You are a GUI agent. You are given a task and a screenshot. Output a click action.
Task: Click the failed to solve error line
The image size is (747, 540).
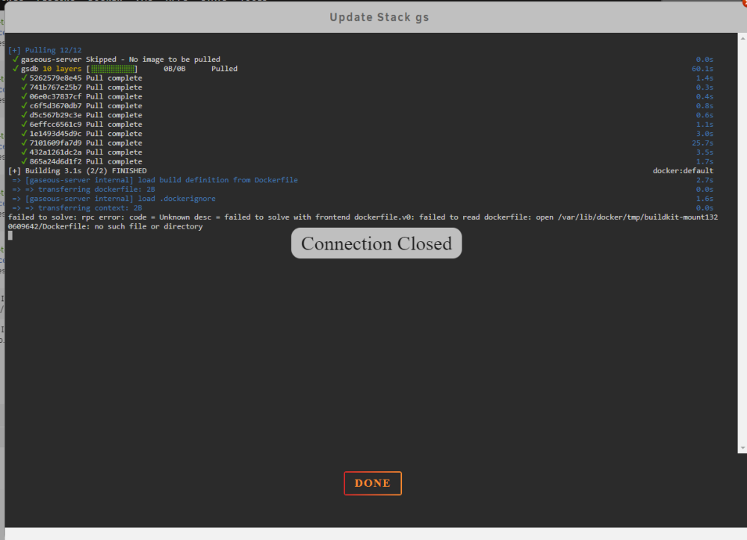pyautogui.click(x=363, y=217)
